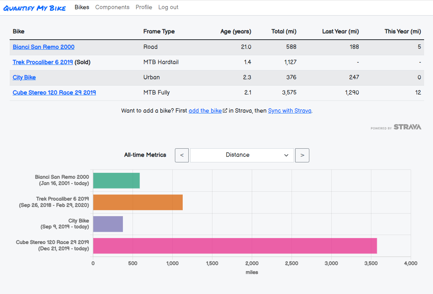Open the Distance metric dropdown

(242, 155)
